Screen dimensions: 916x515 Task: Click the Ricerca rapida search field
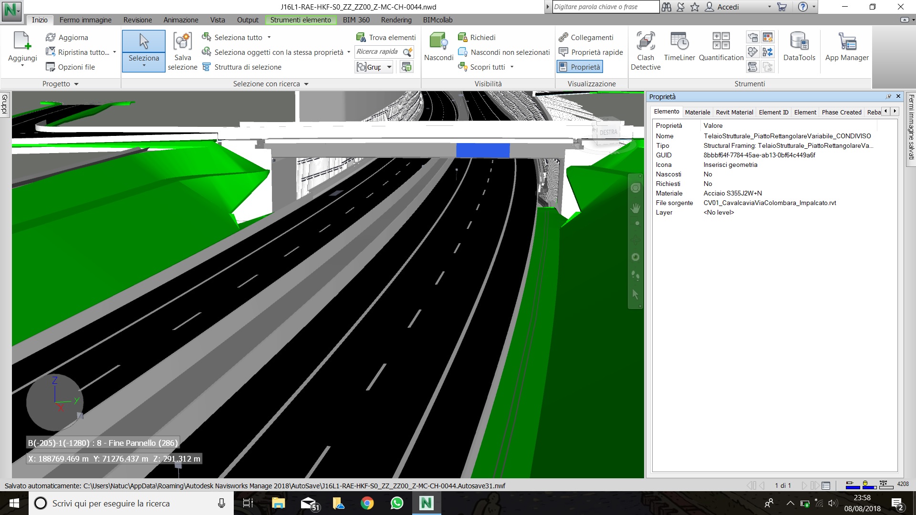pos(378,51)
